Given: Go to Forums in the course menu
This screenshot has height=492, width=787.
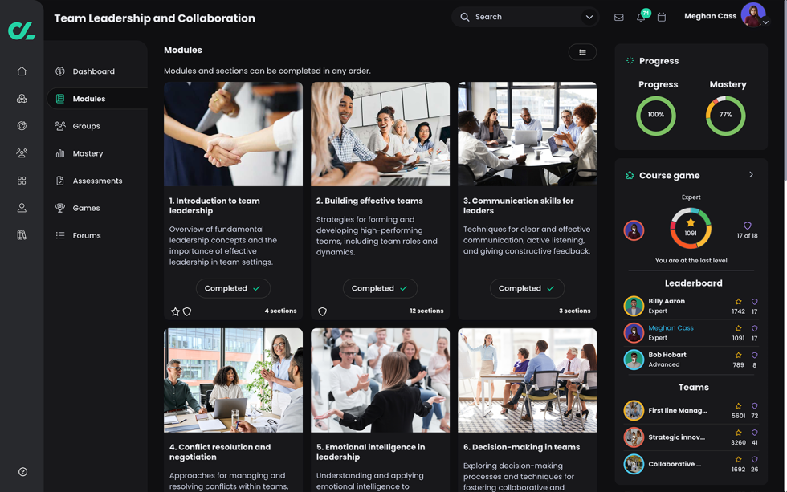Looking at the screenshot, I should (x=87, y=235).
